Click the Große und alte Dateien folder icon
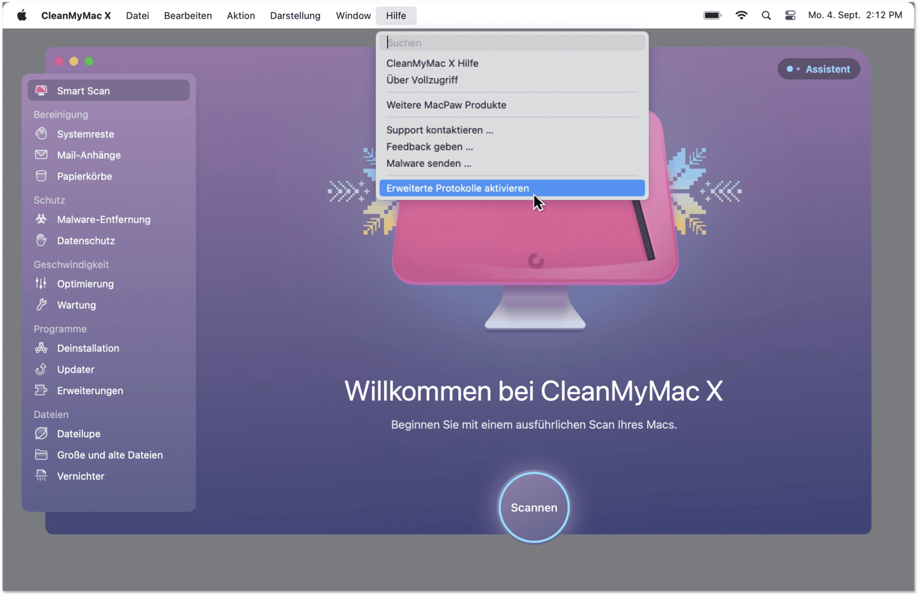The height and width of the screenshot is (596, 919). click(x=41, y=454)
